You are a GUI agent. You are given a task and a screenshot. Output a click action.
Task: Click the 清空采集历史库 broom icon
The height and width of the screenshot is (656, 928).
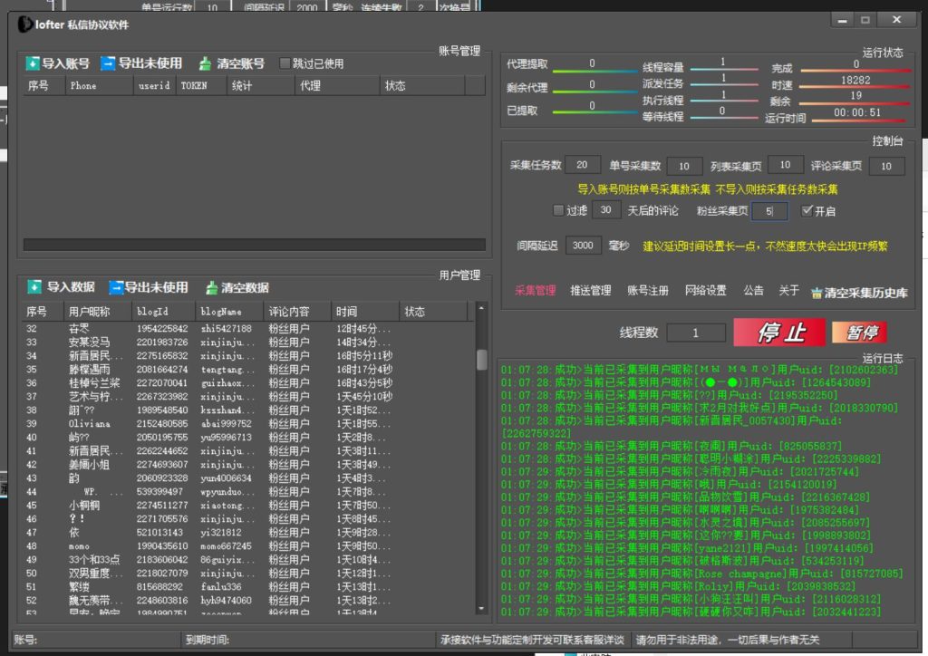point(817,293)
